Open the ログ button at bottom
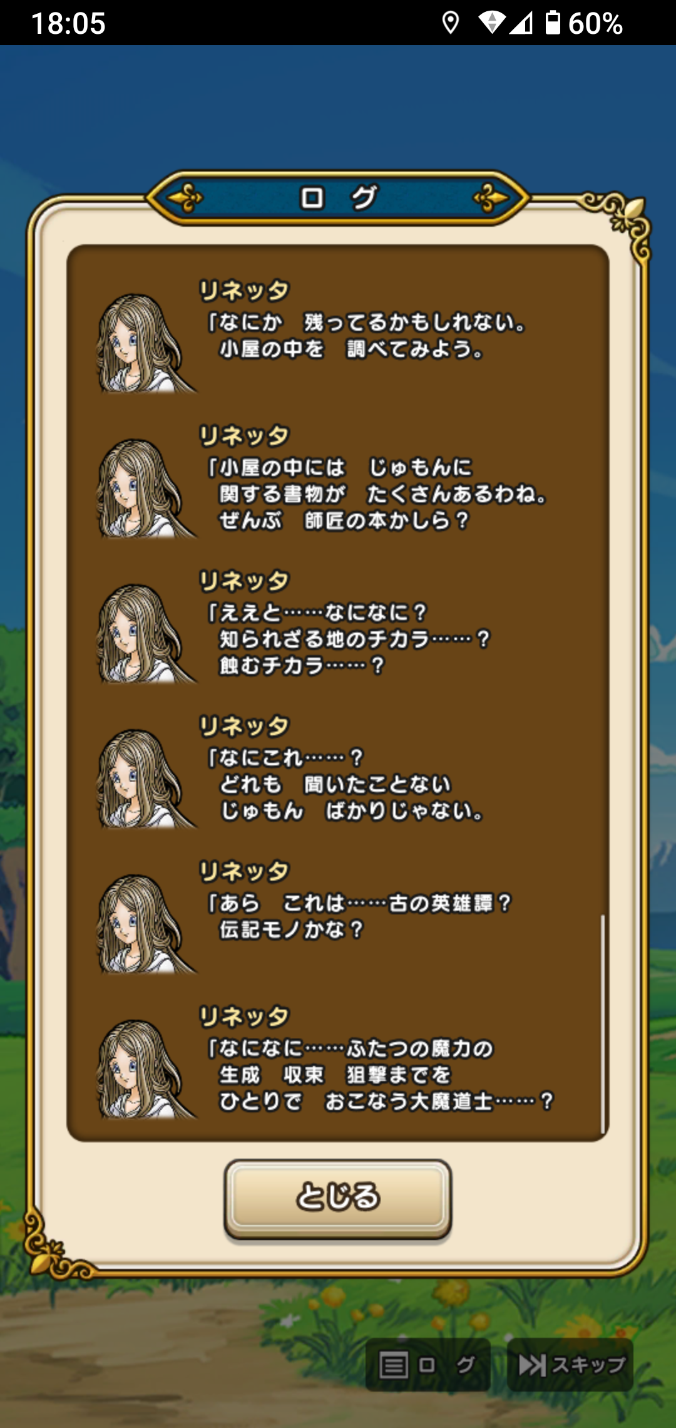676x1428 pixels. pos(428,1365)
